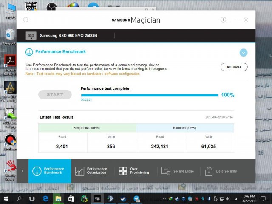Go to Data Security tab

pyautogui.click(x=221, y=171)
